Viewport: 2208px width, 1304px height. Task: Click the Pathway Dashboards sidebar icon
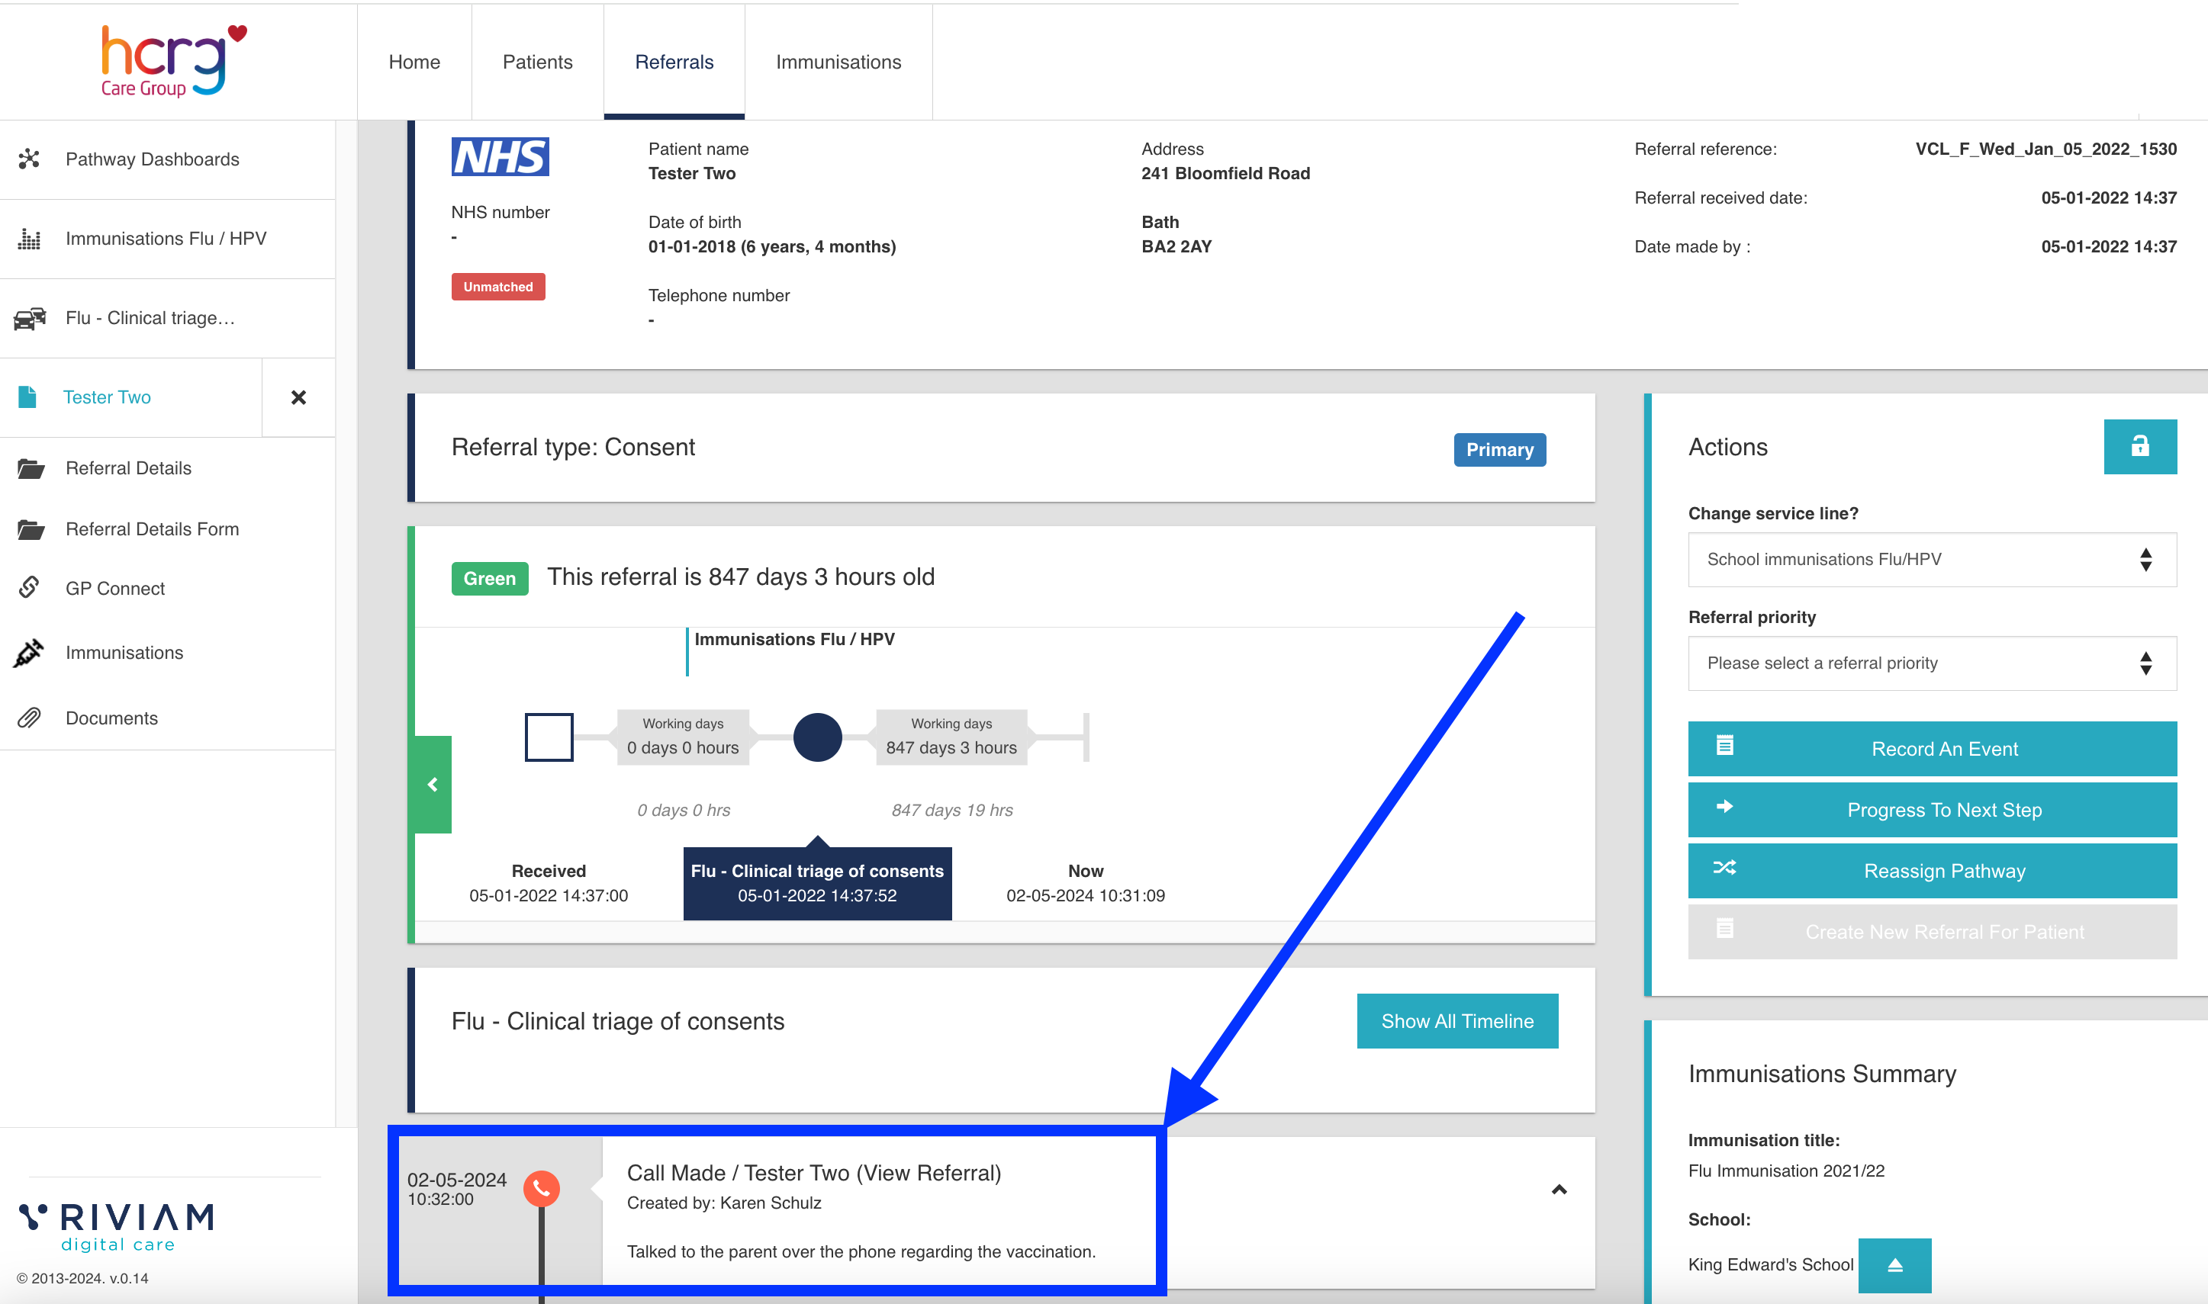pyautogui.click(x=29, y=159)
